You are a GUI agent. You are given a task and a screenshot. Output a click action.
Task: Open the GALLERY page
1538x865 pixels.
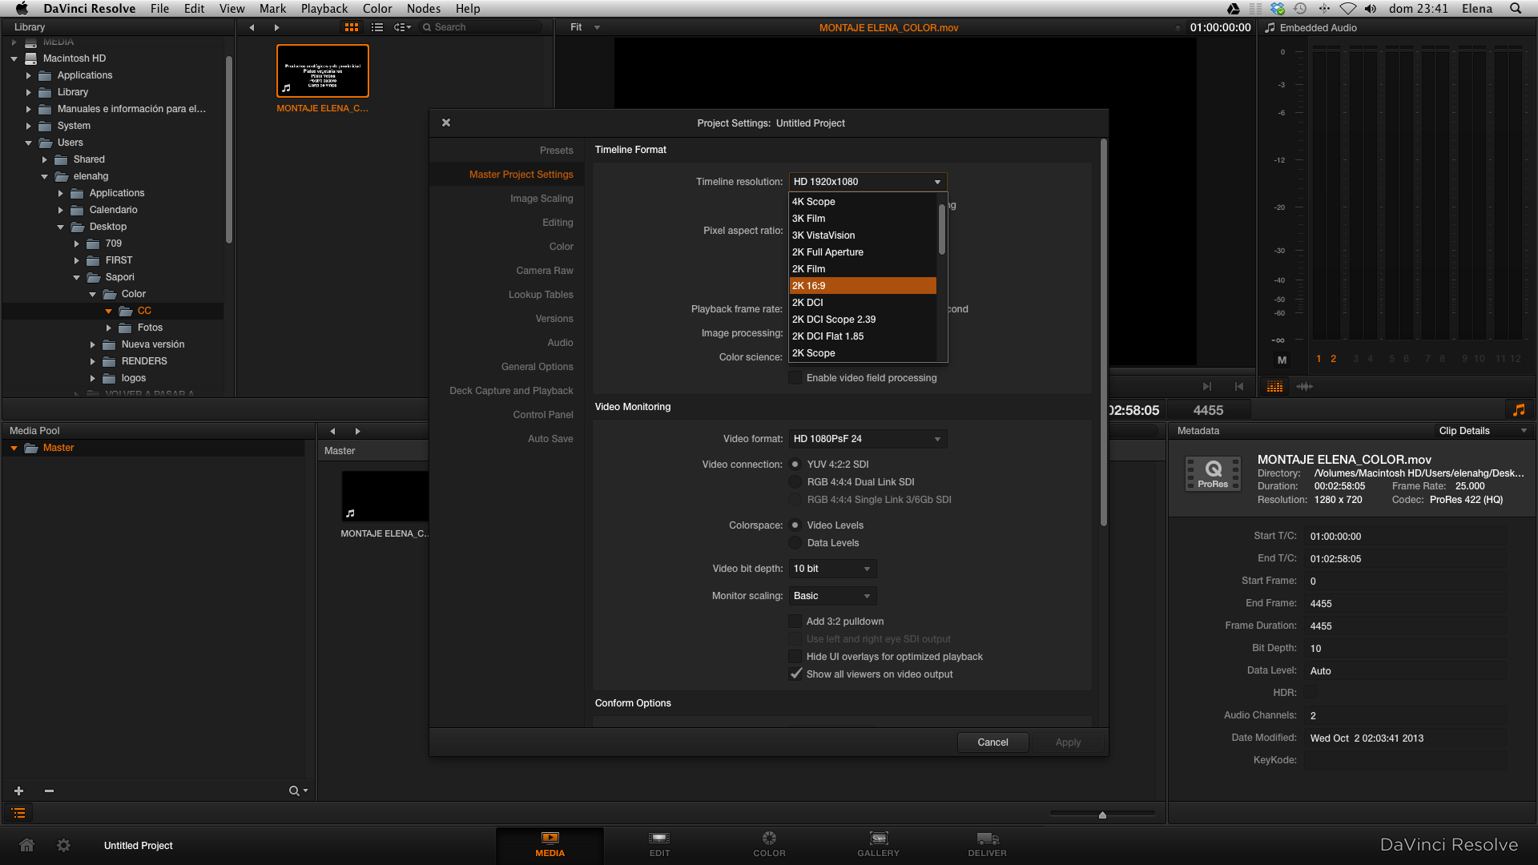click(879, 844)
